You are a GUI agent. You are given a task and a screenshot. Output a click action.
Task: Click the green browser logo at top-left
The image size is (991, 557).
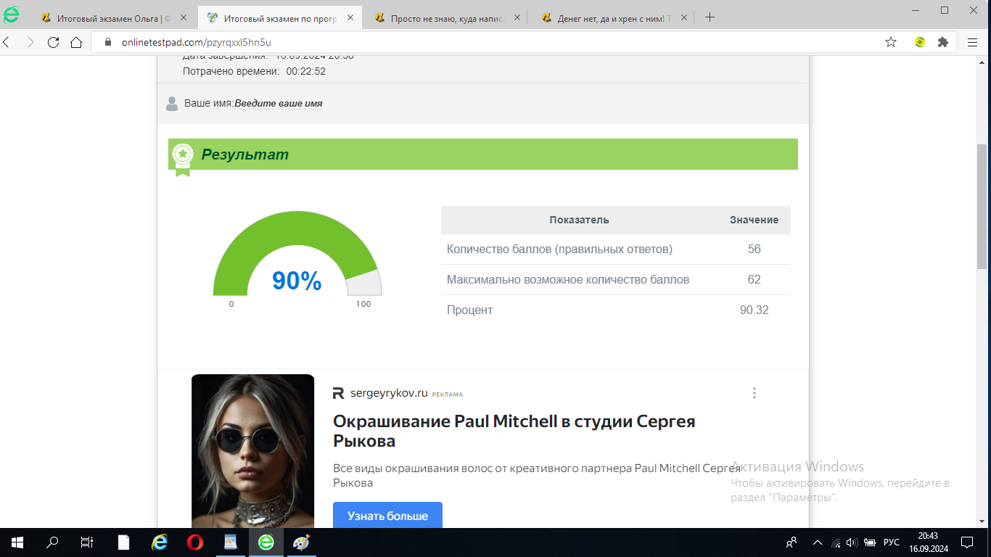(x=12, y=15)
